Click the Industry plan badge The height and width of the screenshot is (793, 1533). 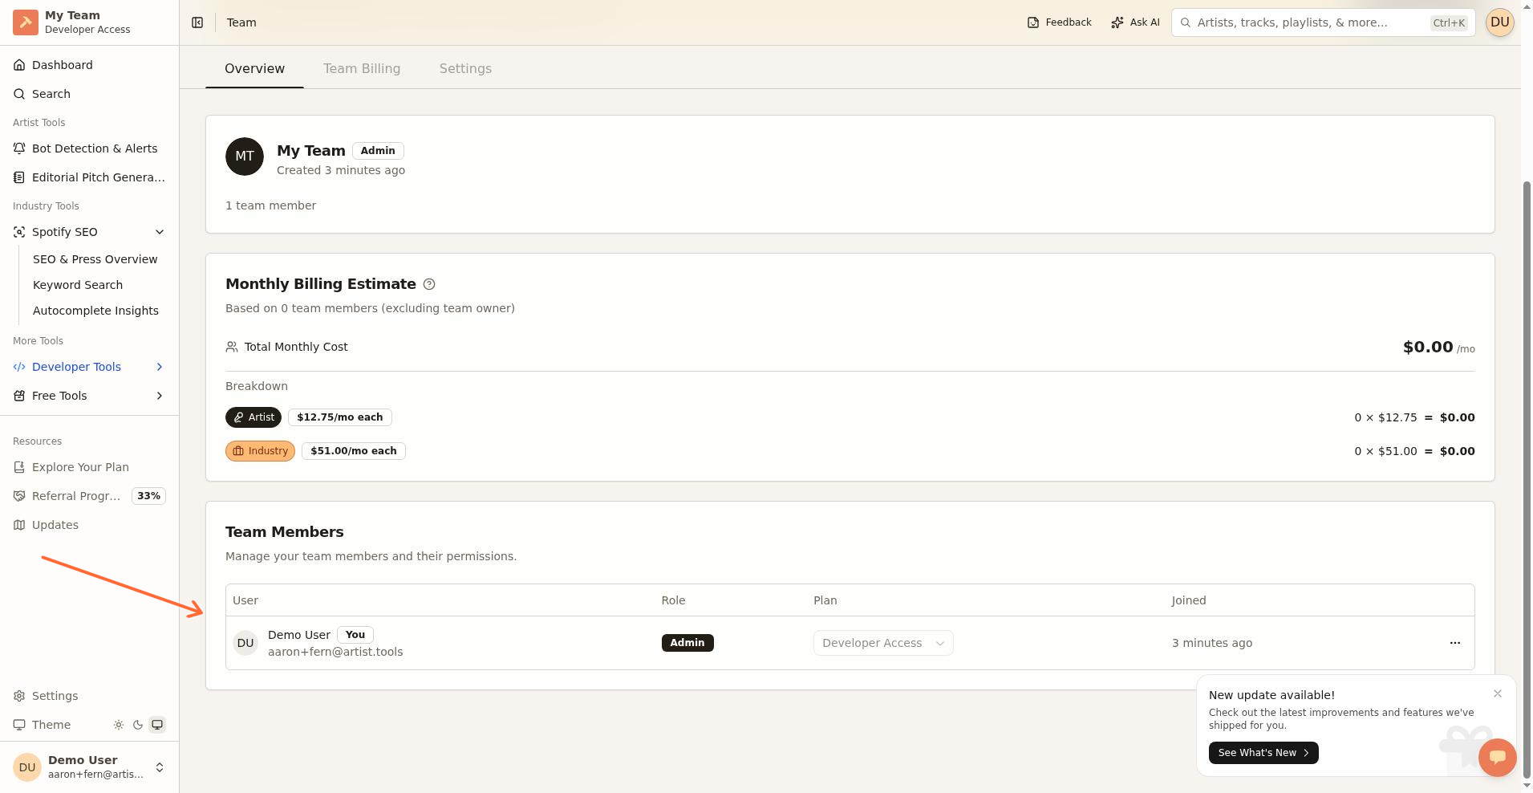pyautogui.click(x=260, y=451)
